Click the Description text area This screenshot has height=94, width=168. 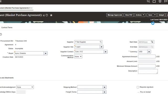[x=148, y=71]
